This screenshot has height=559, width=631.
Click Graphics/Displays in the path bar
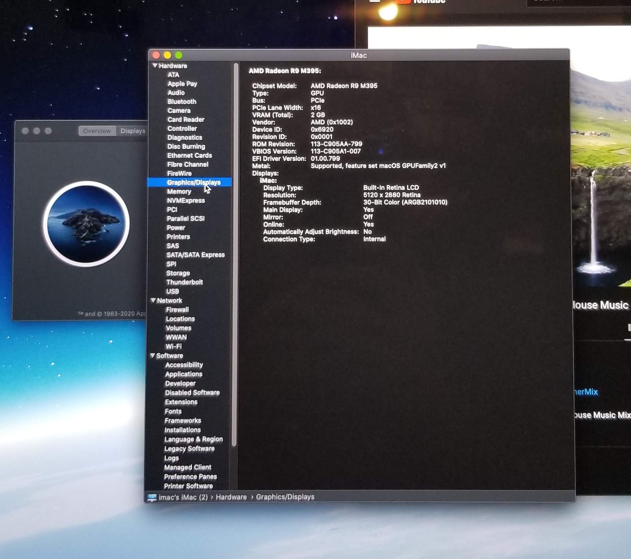285,497
